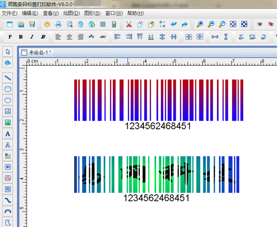
Task: Align text center
Action: (69, 37)
